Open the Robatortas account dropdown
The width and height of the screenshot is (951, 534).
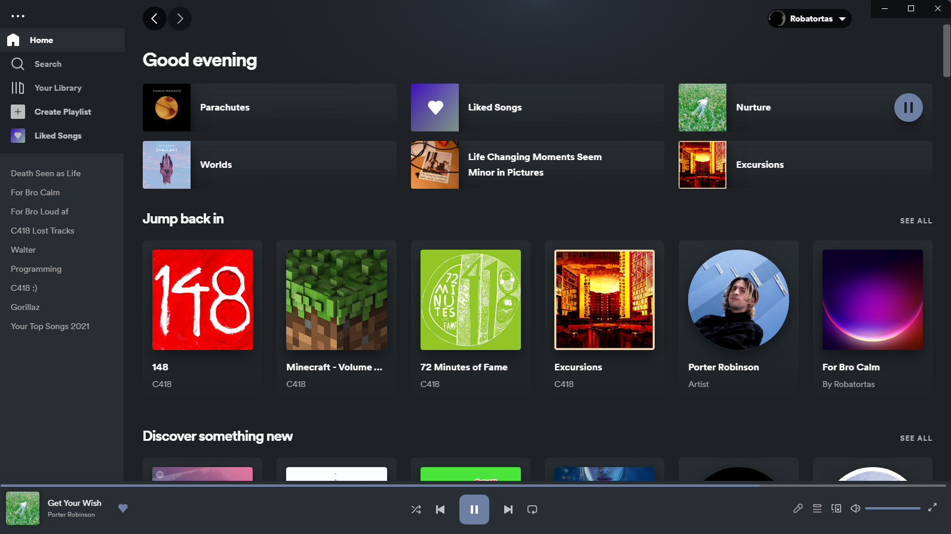pyautogui.click(x=809, y=19)
